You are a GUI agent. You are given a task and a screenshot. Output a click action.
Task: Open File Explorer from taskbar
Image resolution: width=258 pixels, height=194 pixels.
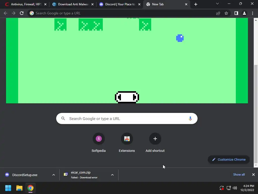point(19,188)
